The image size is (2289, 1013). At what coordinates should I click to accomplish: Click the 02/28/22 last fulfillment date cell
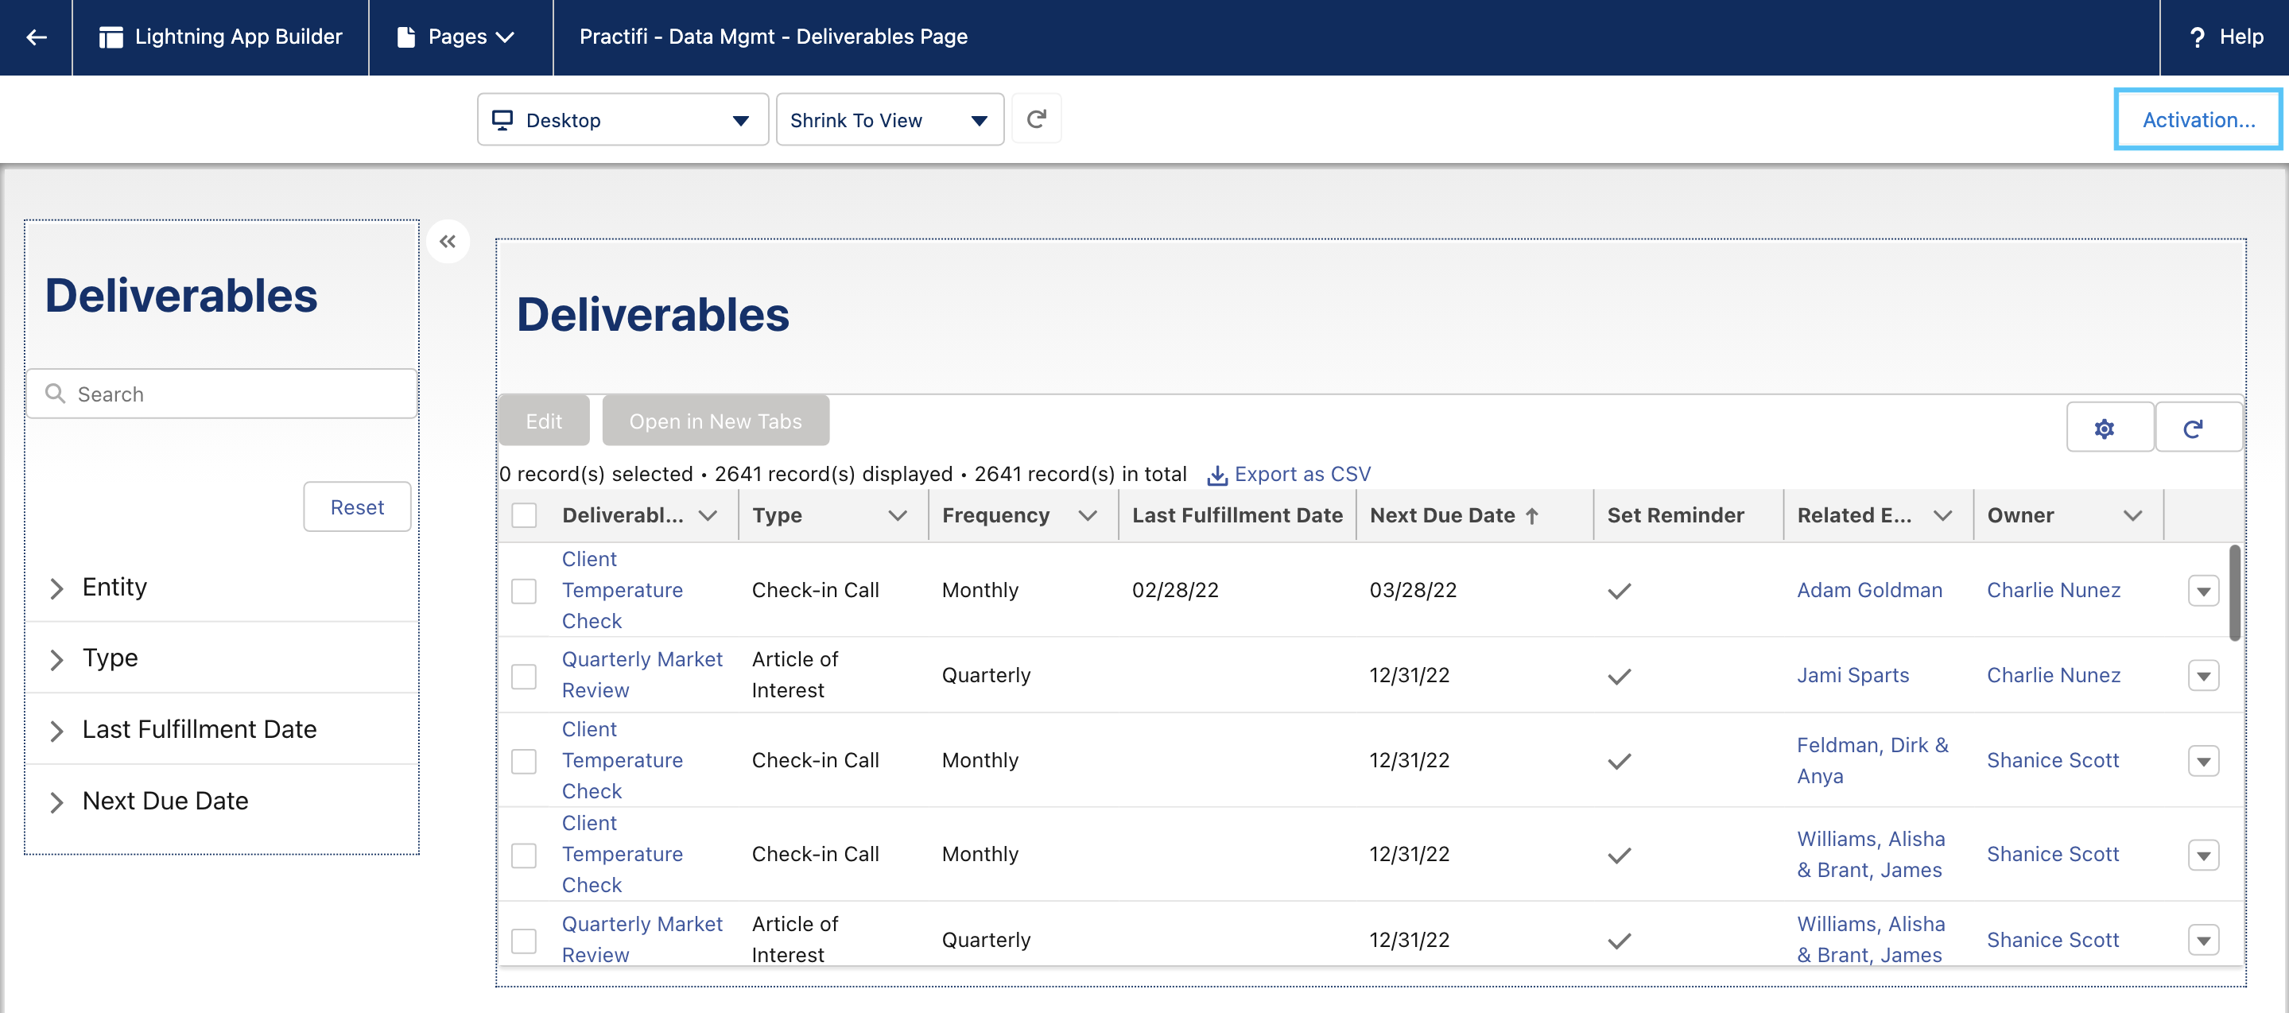pos(1174,591)
